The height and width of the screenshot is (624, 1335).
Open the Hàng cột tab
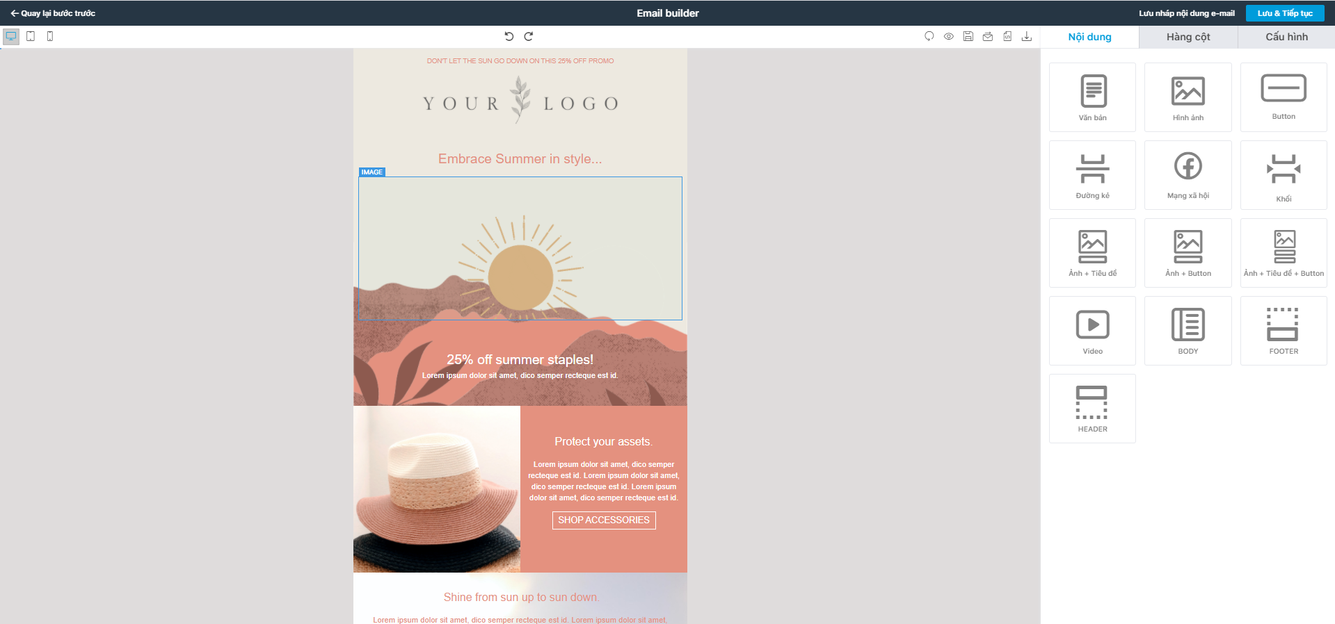pyautogui.click(x=1188, y=37)
